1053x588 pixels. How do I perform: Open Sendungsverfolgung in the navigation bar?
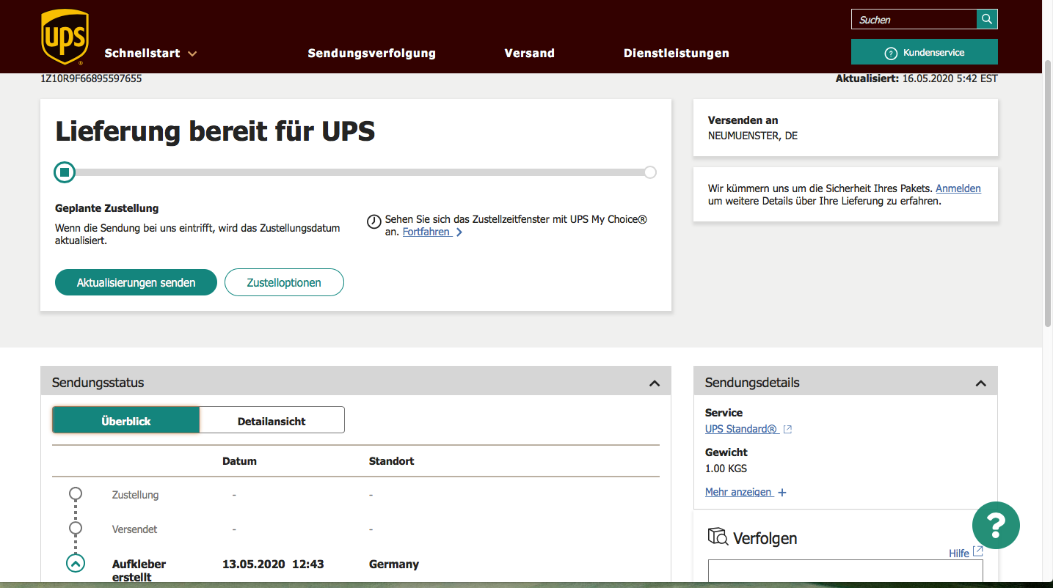[x=371, y=54]
